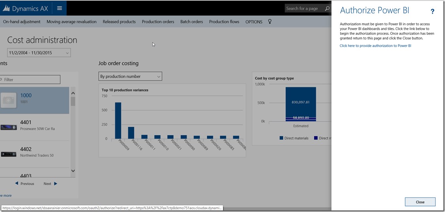This screenshot has width=445, height=212.
Task: Click the lightbulb icon in action bar
Action: click(x=270, y=22)
